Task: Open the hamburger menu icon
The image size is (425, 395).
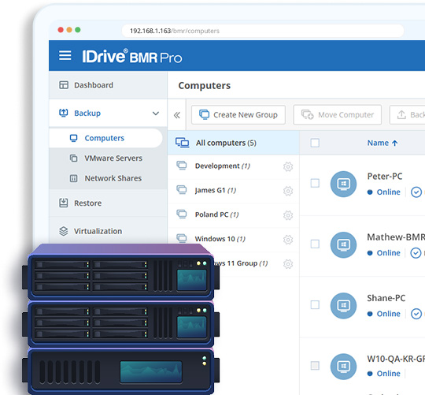Action: click(65, 55)
